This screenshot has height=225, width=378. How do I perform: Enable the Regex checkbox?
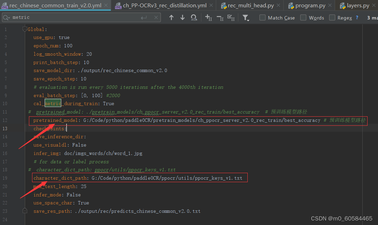(x=332, y=17)
